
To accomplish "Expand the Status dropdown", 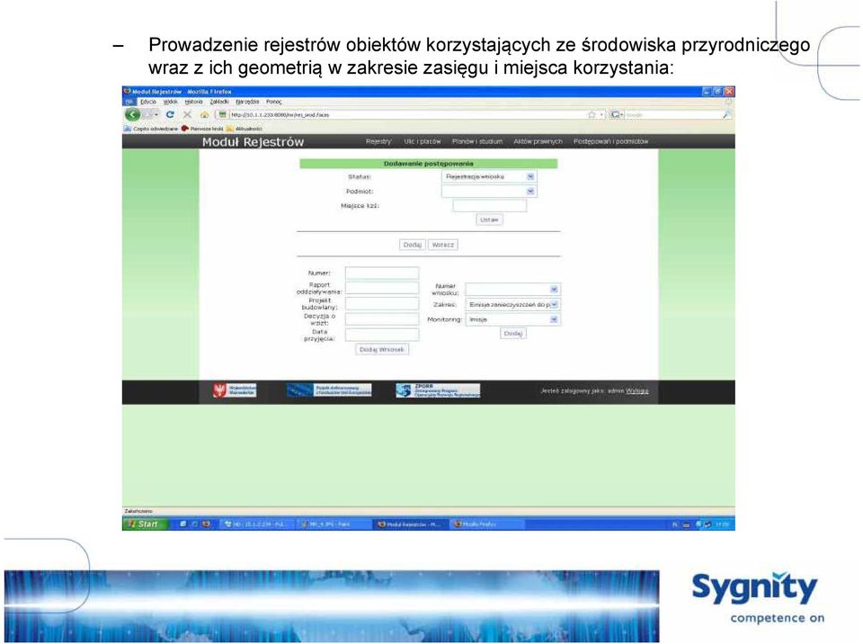I will (x=530, y=177).
